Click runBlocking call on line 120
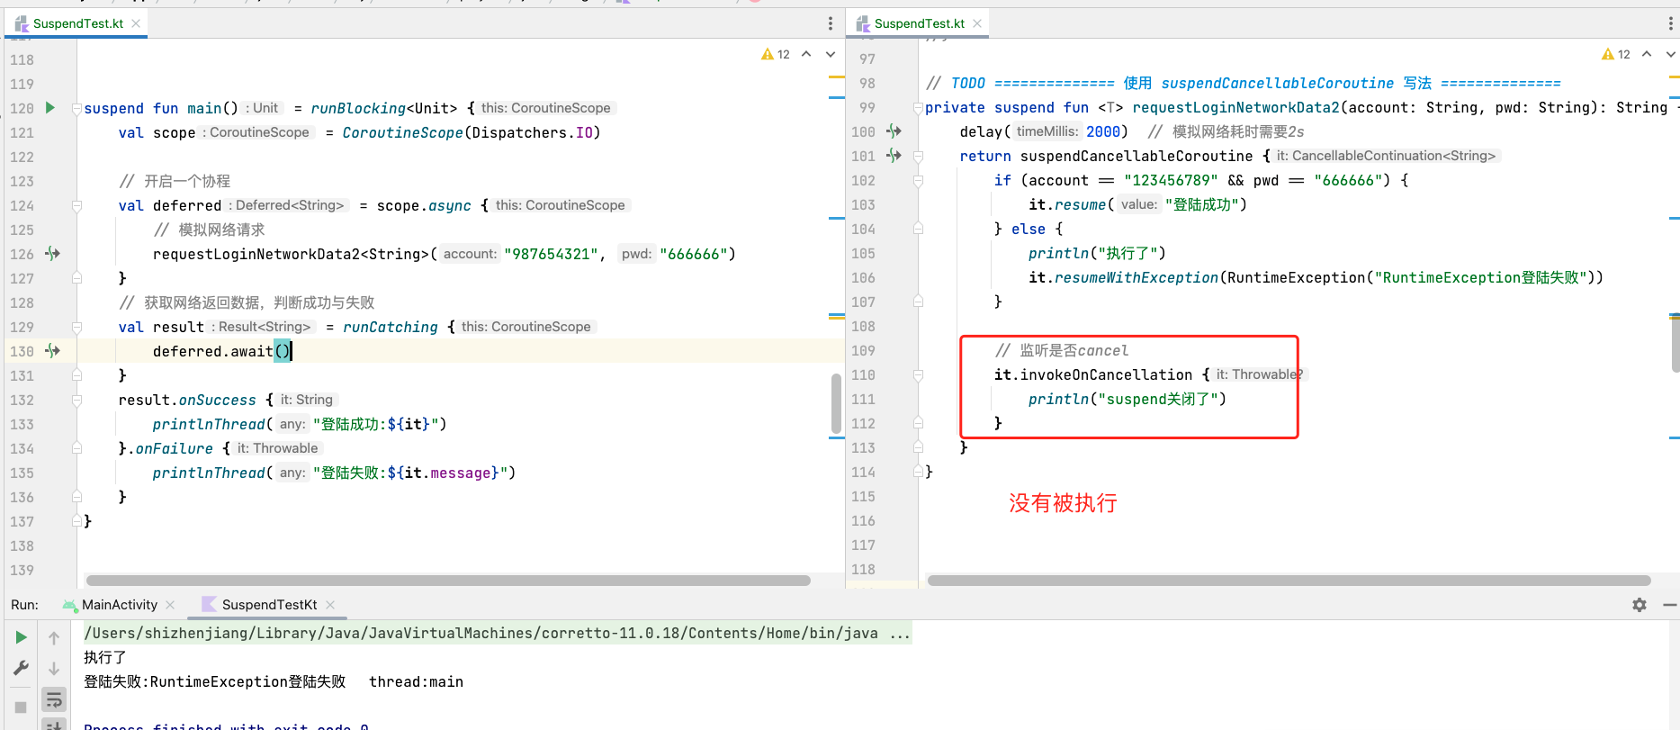Image resolution: width=1680 pixels, height=730 pixels. point(358,108)
